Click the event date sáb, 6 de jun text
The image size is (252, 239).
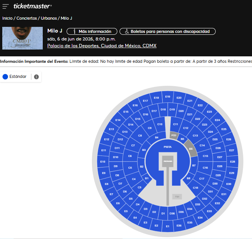pyautogui.click(x=81, y=39)
